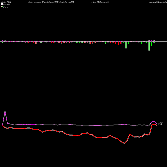Click the Price legend label
This screenshot has height=167, width=167.
click(5, 7)
